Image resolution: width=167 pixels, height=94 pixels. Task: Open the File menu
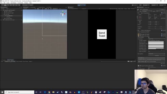(x=2, y=3)
